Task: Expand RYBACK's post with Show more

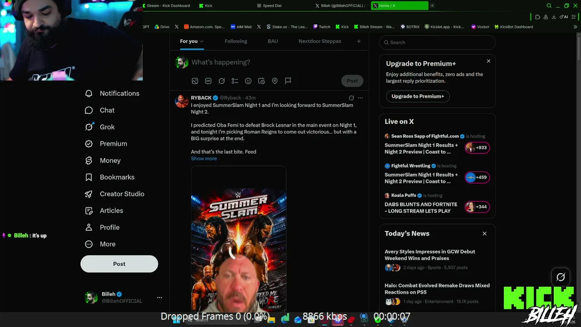Action: click(x=204, y=159)
